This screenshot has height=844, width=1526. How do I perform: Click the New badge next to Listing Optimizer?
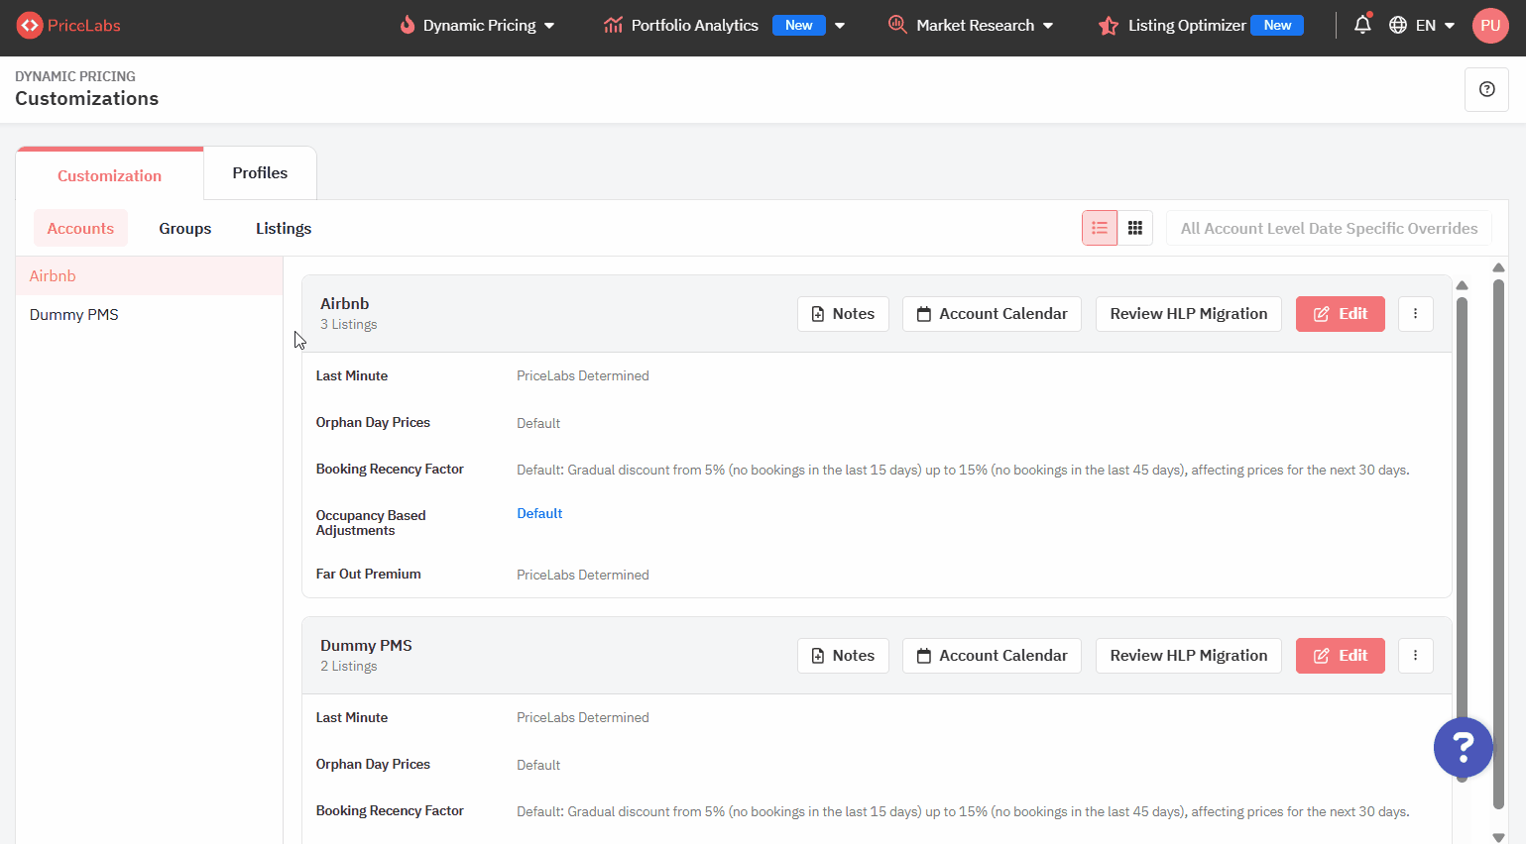tap(1277, 26)
